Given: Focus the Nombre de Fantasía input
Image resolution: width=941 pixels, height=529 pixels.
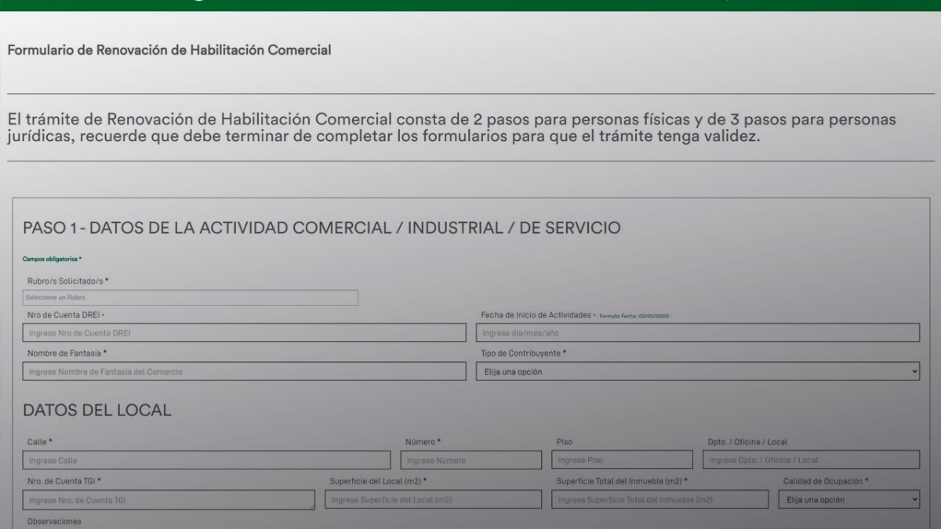Looking at the screenshot, I should click(x=244, y=371).
